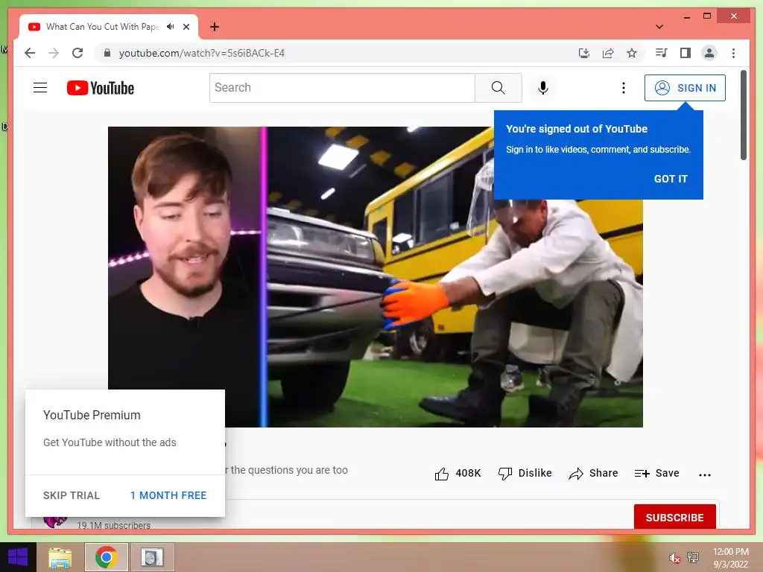Viewport: 763px width, 572px height.
Task: Click the URL in the address bar
Action: pos(202,53)
